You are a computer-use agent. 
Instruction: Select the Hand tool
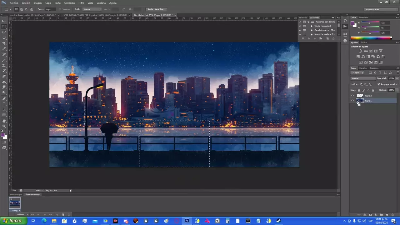4,121
